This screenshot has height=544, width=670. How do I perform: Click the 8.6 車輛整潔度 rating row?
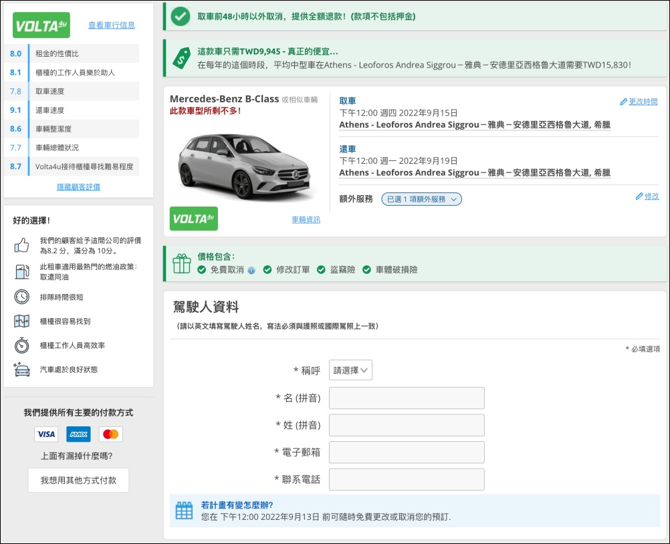point(72,128)
